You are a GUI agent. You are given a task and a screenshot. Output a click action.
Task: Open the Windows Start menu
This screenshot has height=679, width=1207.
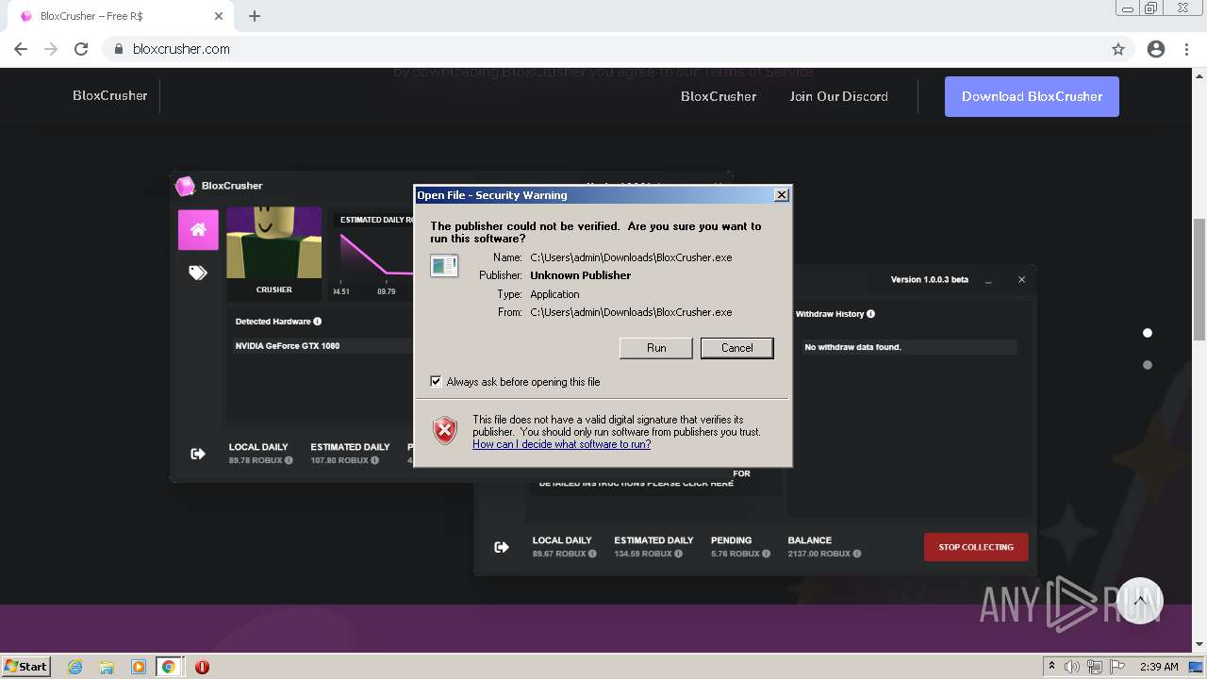pos(26,666)
